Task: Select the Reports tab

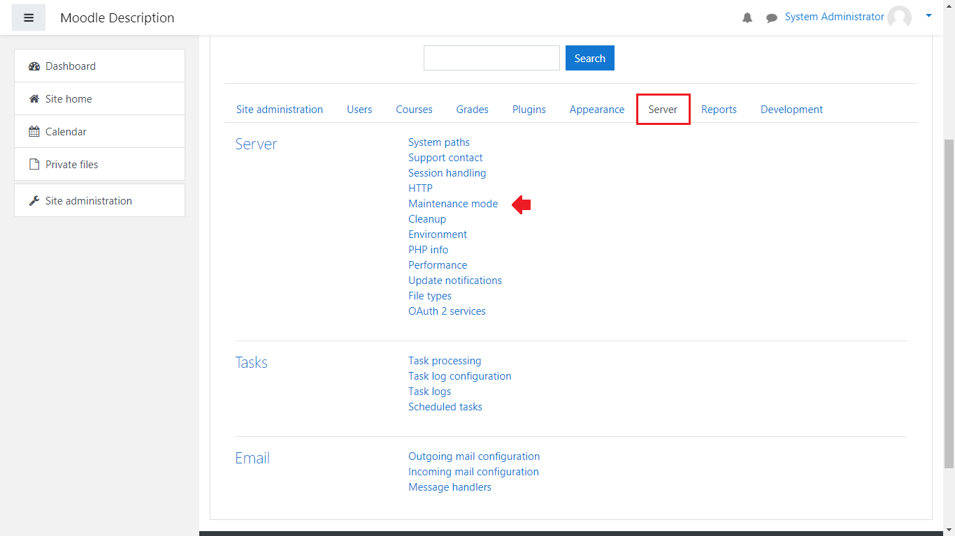Action: [719, 110]
